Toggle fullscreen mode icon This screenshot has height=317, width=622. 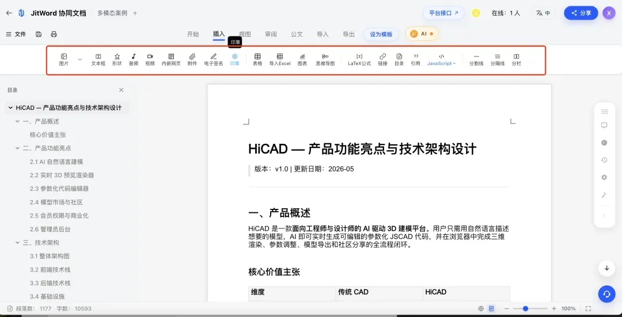pos(588,309)
